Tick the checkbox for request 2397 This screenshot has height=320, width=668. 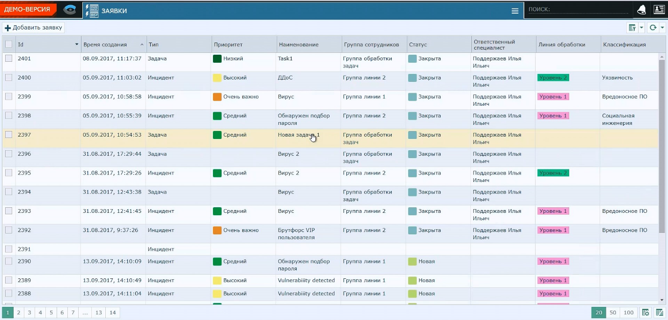(9, 135)
